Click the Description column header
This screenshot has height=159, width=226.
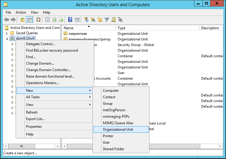(211, 28)
